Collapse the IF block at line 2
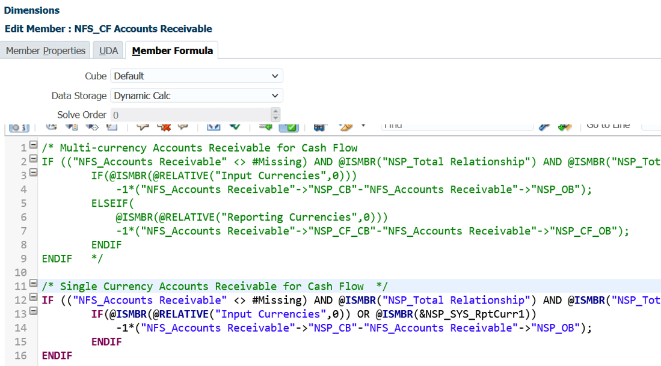Screen dimensions: 661x366 tap(33, 159)
